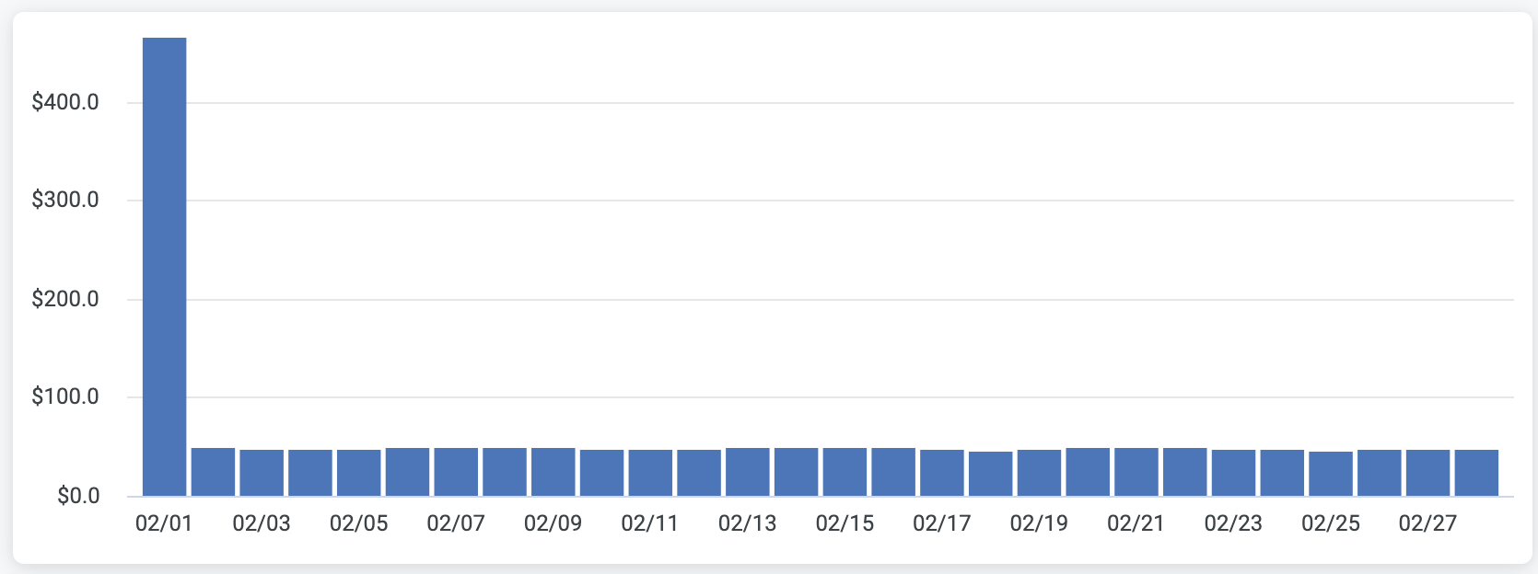This screenshot has width=1538, height=574.
Task: Select the bar above 02/07
Action: click(x=456, y=472)
